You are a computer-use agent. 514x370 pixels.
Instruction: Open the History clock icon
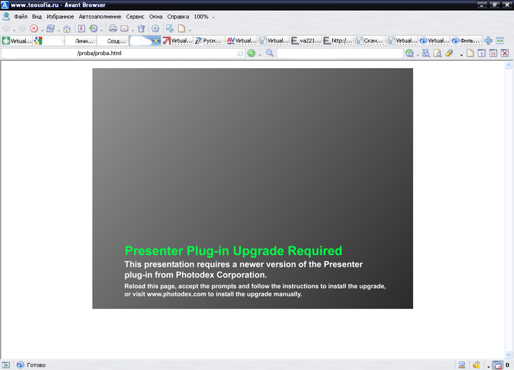(93, 28)
